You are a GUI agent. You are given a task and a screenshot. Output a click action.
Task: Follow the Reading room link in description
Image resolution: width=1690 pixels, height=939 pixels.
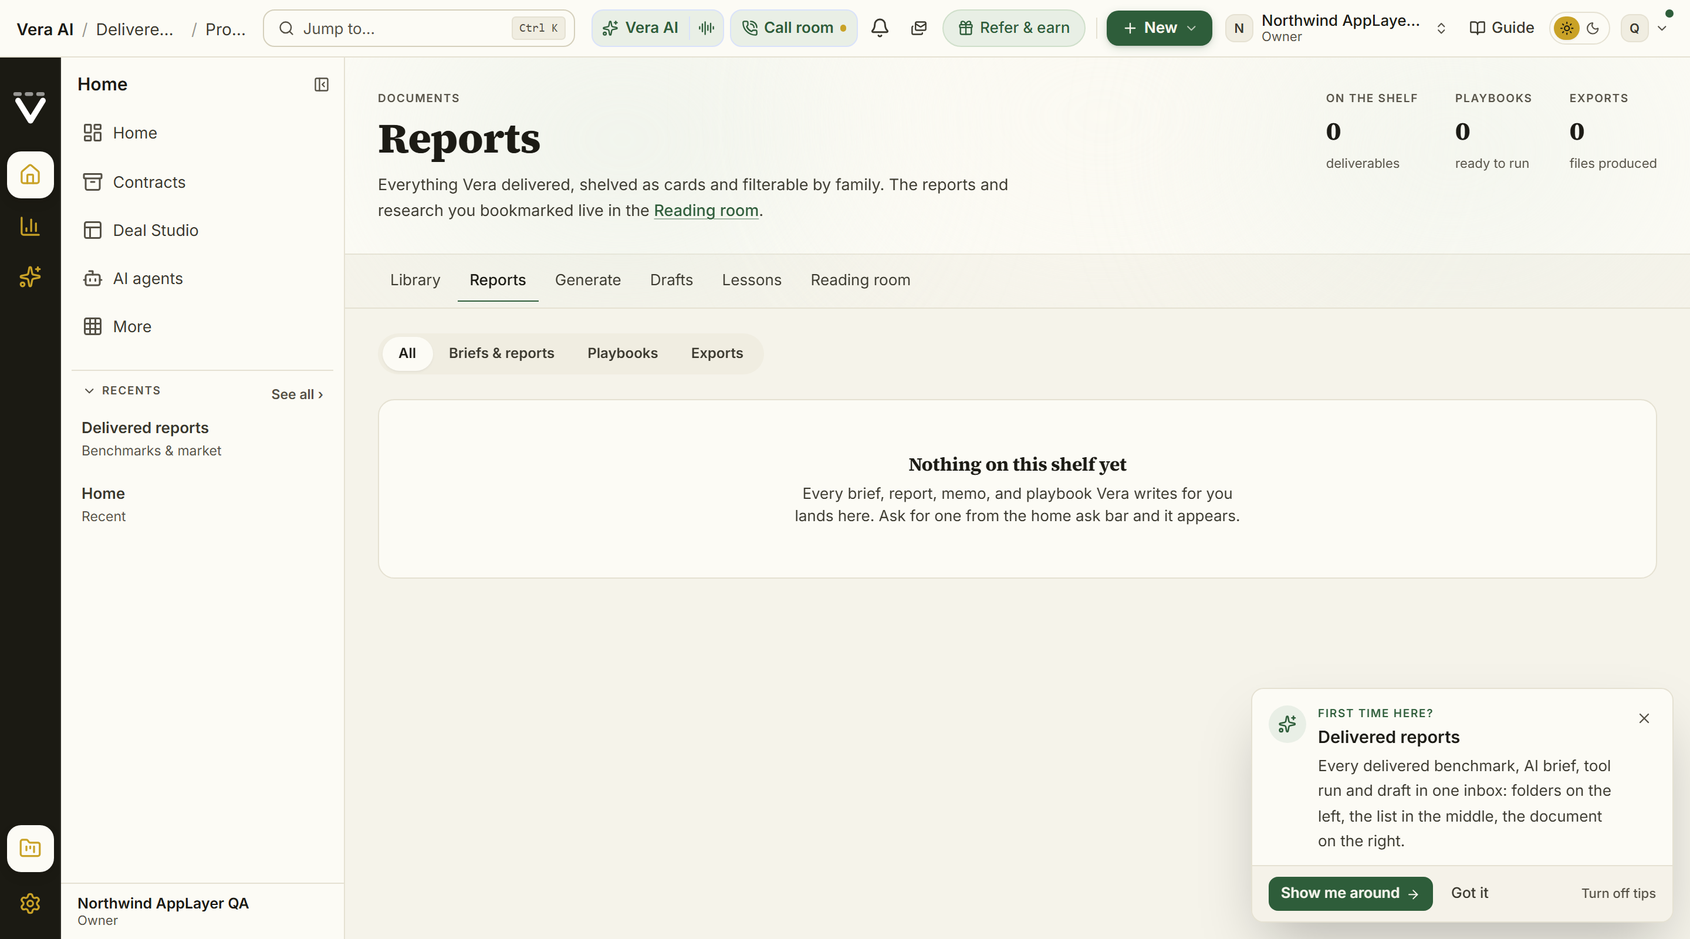tap(706, 211)
